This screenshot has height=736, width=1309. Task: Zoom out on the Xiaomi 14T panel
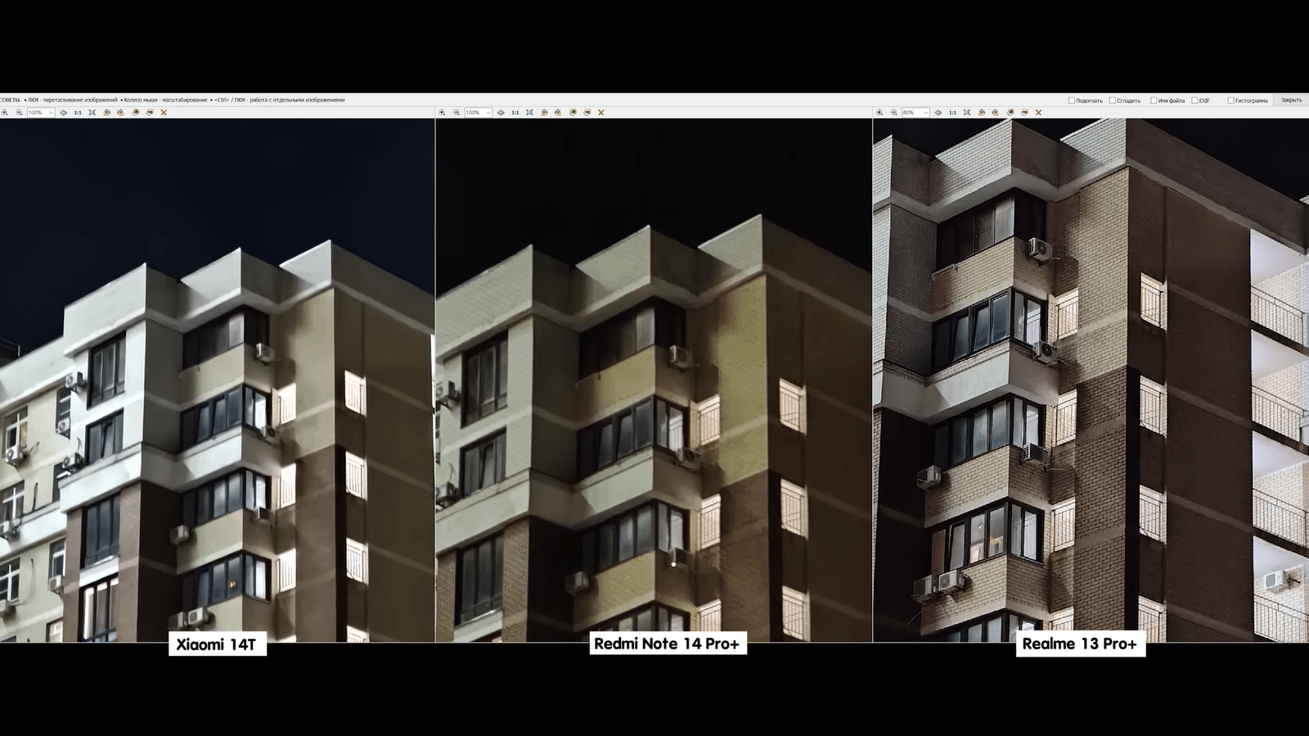coord(19,112)
